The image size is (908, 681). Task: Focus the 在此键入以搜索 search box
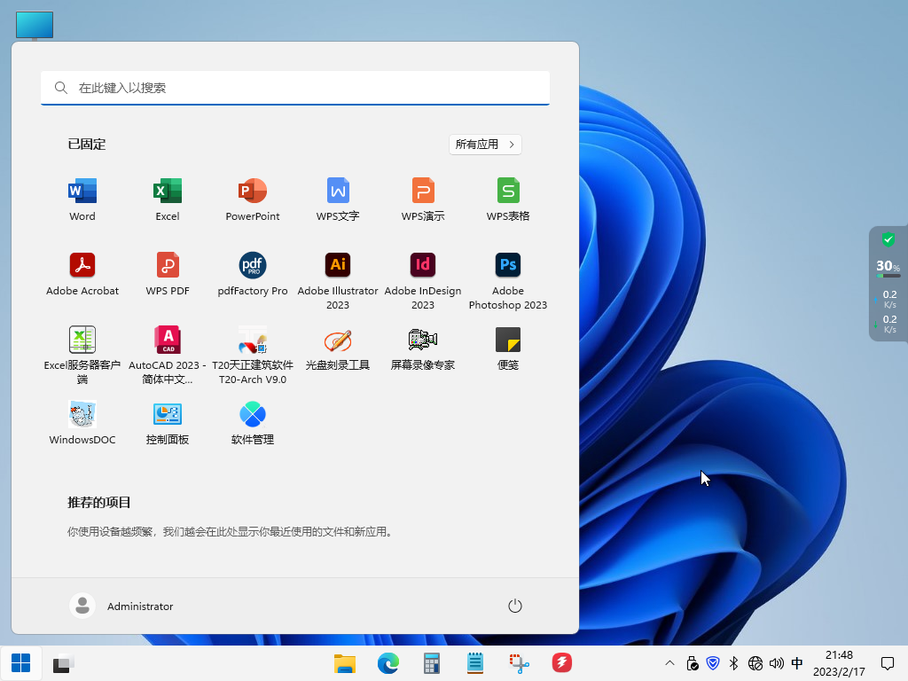point(295,88)
